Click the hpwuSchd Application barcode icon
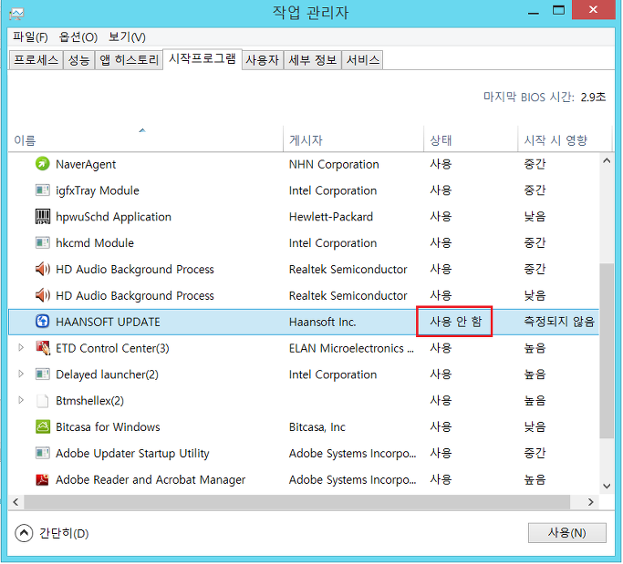623x564 pixels. click(x=43, y=216)
